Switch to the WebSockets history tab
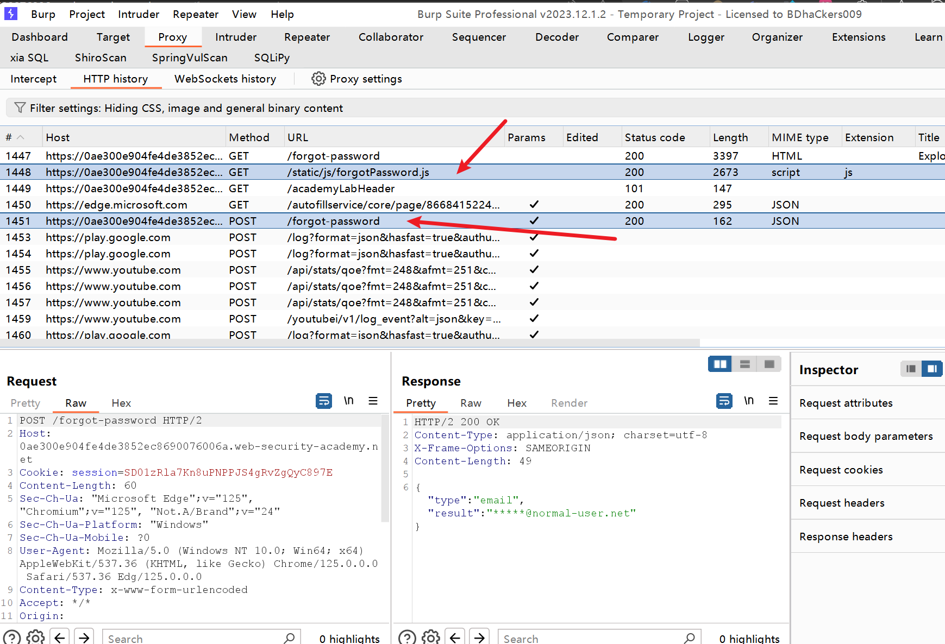The image size is (945, 644). 224,79
